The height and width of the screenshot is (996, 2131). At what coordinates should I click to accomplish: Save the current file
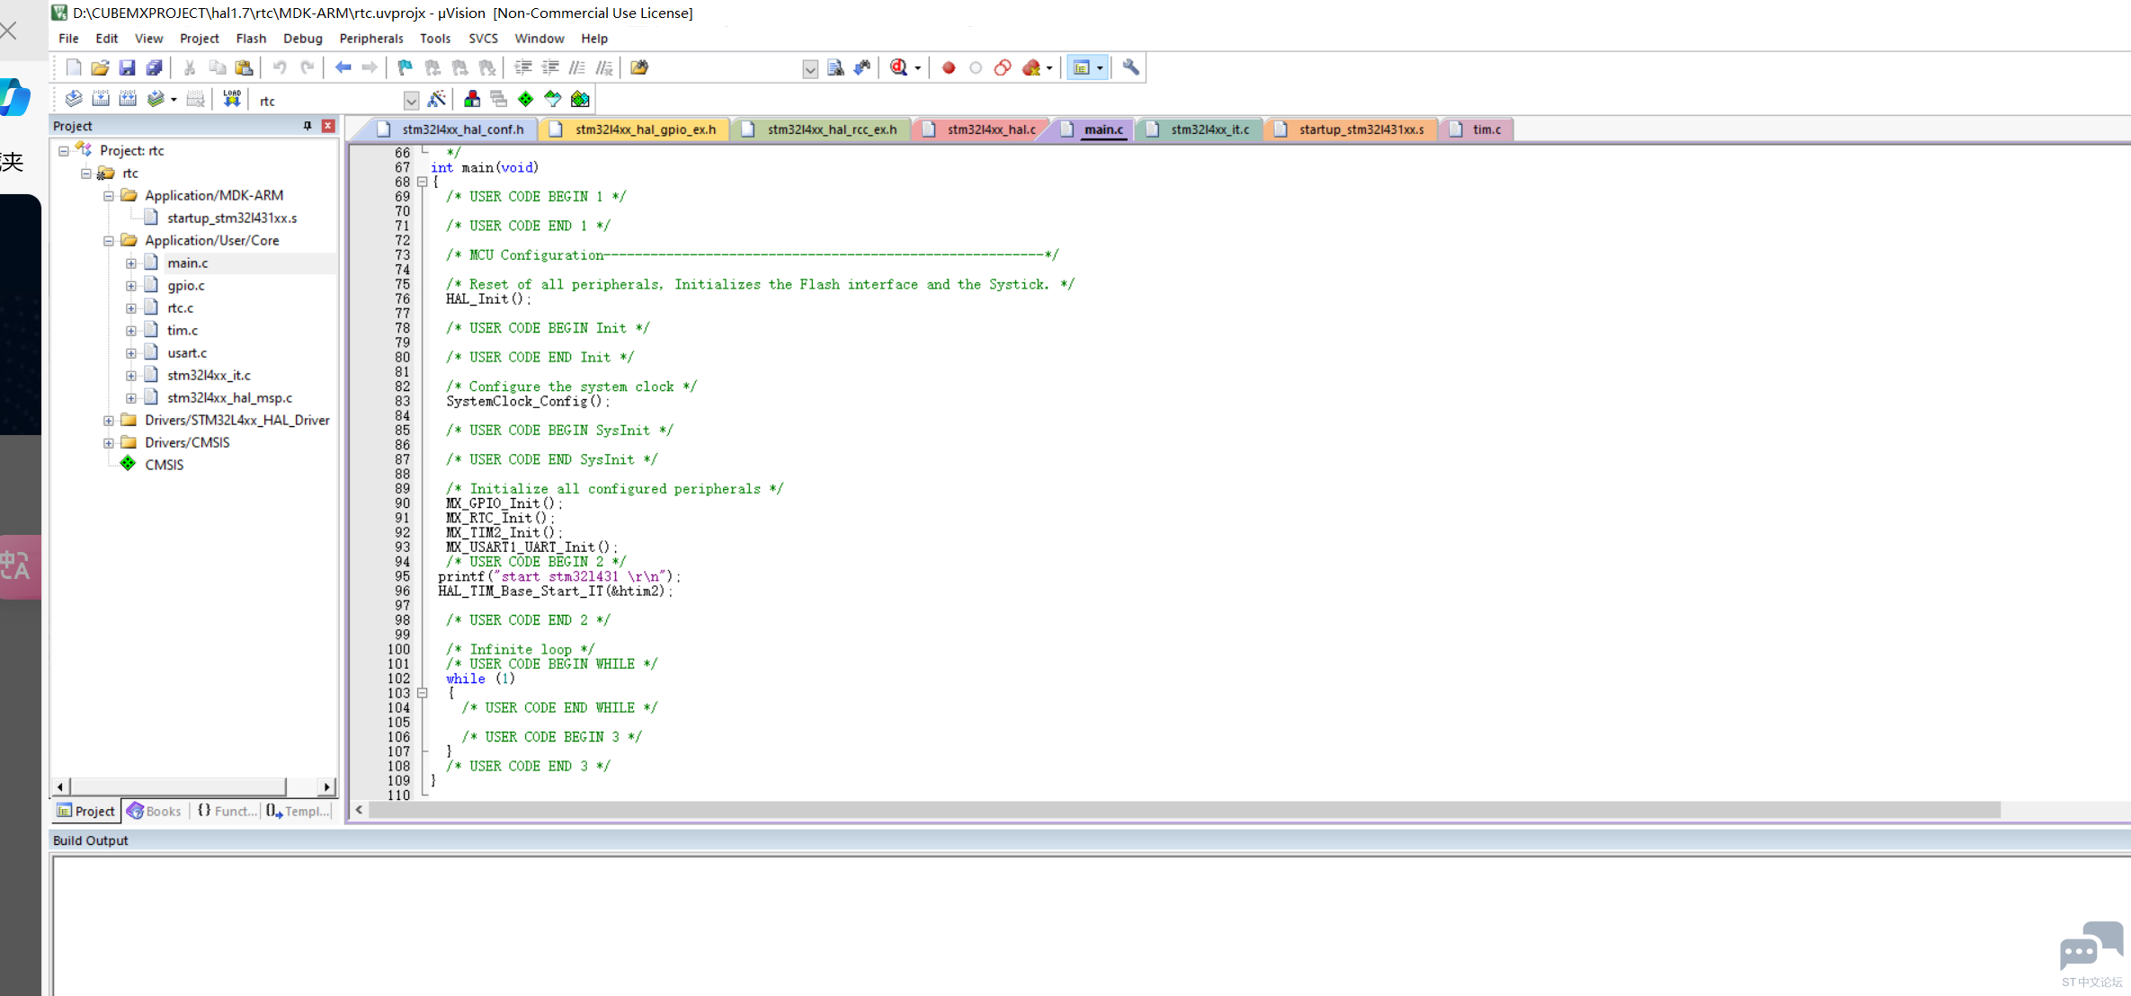pyautogui.click(x=127, y=67)
